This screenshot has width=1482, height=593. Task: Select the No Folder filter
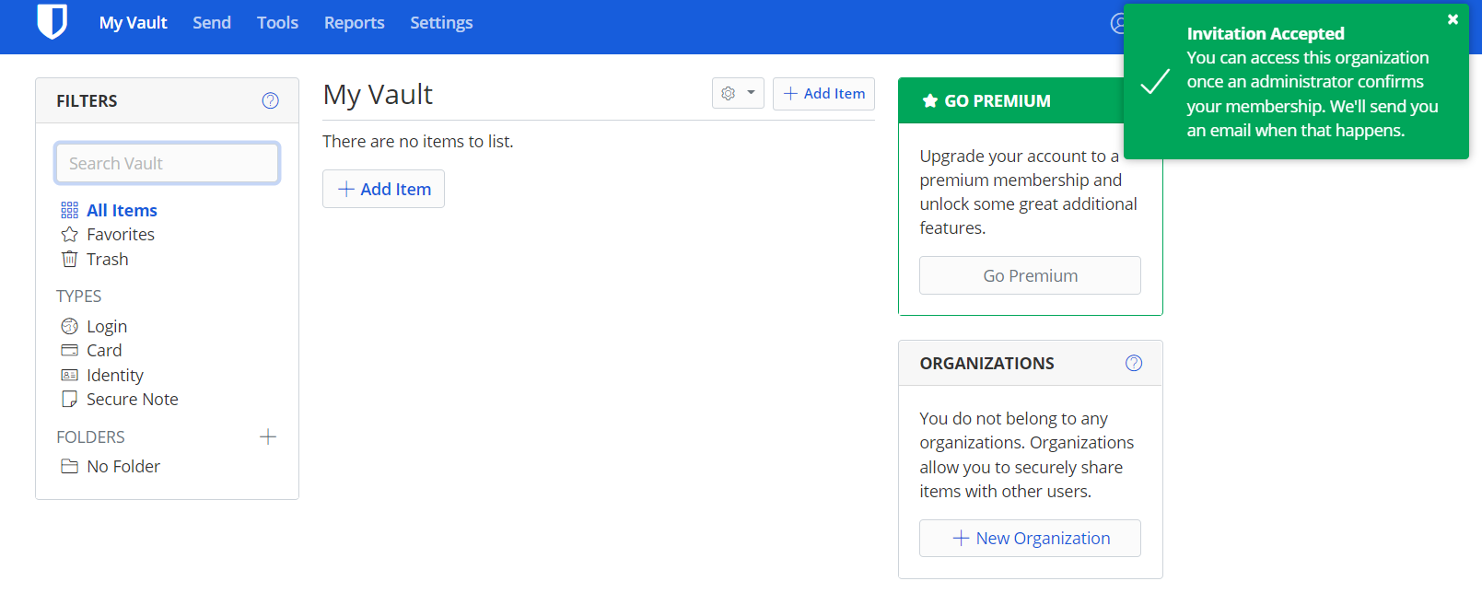tap(123, 466)
